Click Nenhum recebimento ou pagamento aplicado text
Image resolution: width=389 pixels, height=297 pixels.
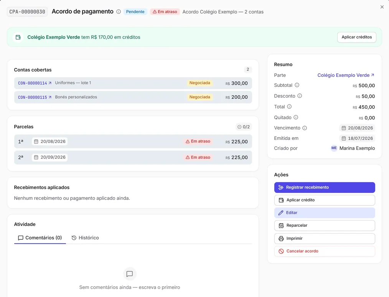[72, 198]
